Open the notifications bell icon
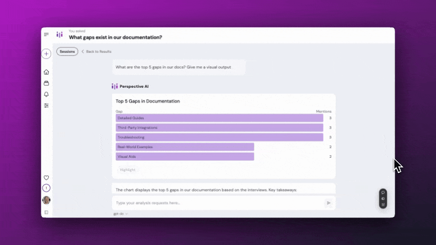 coord(46,94)
